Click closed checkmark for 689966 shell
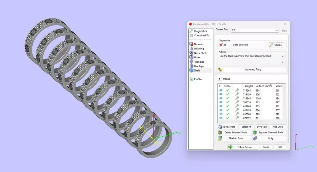 228,106
